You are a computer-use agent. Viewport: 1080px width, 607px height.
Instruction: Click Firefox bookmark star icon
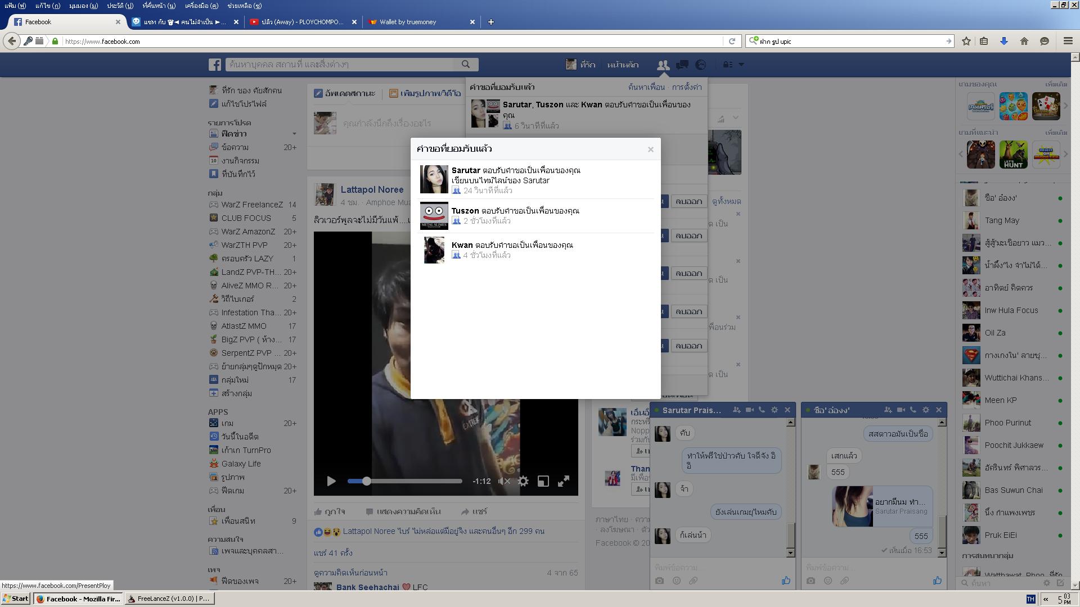click(966, 41)
